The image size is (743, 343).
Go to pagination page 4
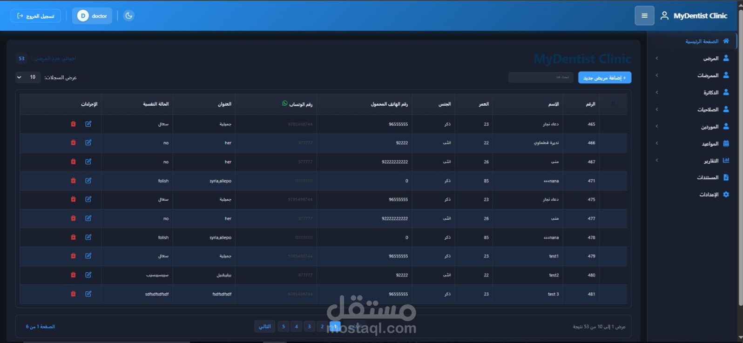point(296,326)
